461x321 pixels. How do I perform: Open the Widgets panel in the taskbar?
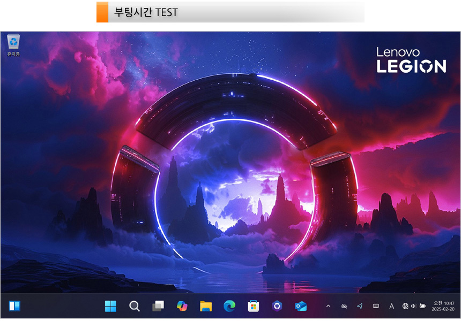point(14,306)
